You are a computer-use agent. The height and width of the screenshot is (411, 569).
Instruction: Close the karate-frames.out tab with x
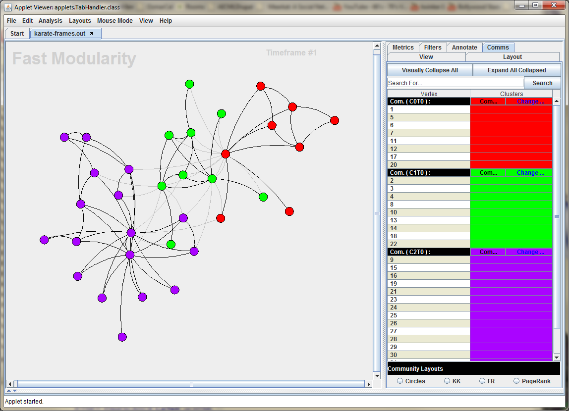pyautogui.click(x=92, y=33)
